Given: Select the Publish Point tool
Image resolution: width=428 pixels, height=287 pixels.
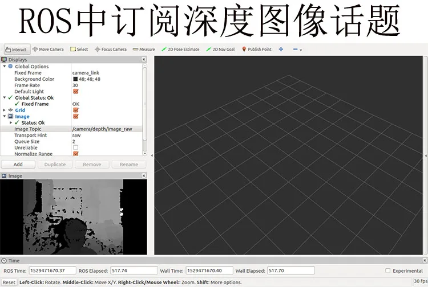Looking at the screenshot, I should coord(257,50).
